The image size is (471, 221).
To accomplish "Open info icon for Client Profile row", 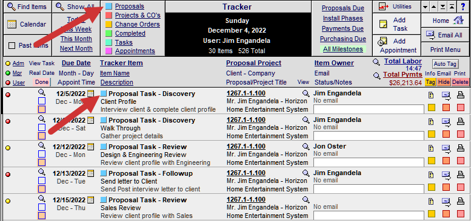I will [431, 95].
